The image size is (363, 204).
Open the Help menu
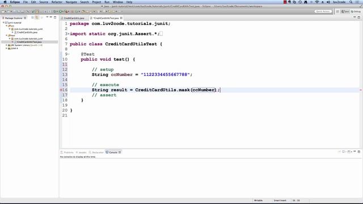pos(129,2)
